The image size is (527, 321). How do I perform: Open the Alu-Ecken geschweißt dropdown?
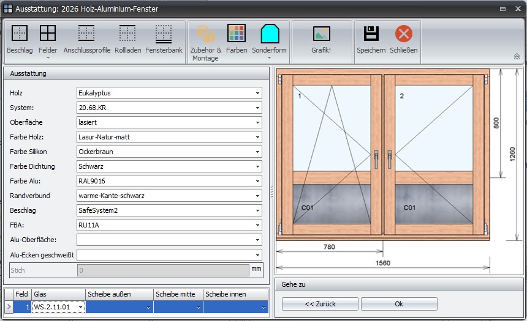coord(258,255)
